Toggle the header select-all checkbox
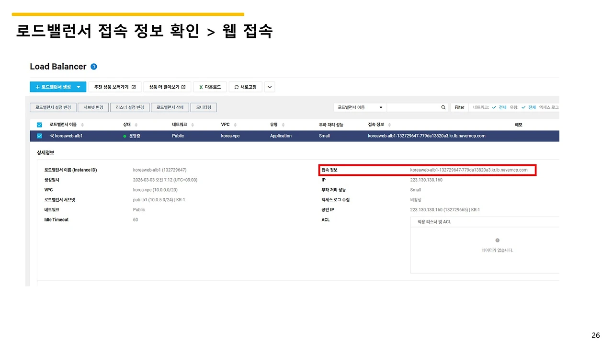613x345 pixels. tap(39, 124)
